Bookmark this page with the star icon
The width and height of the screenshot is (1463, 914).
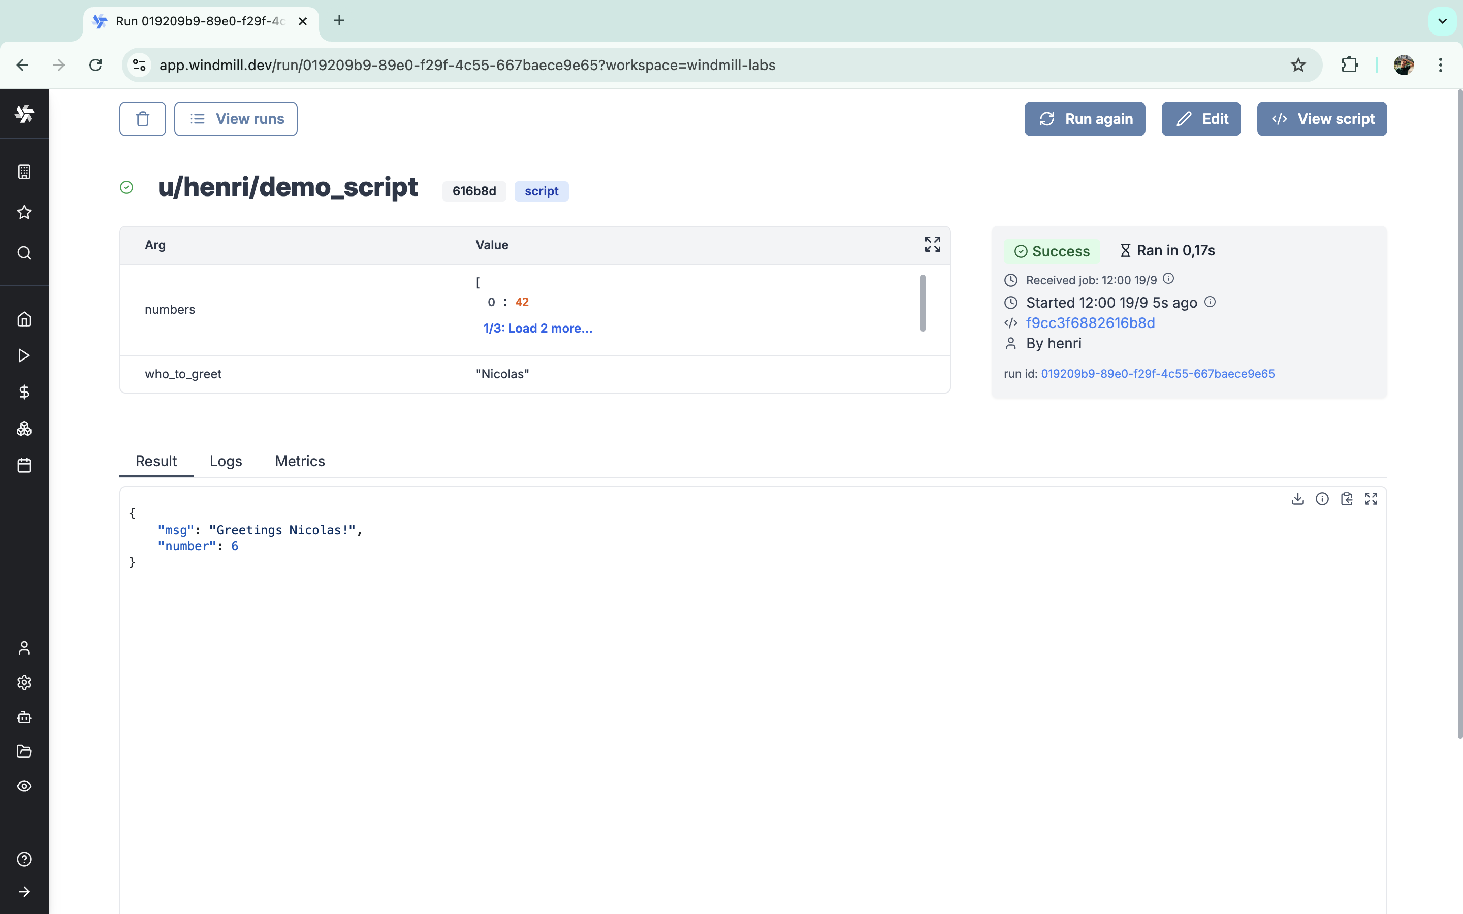pyautogui.click(x=1298, y=66)
